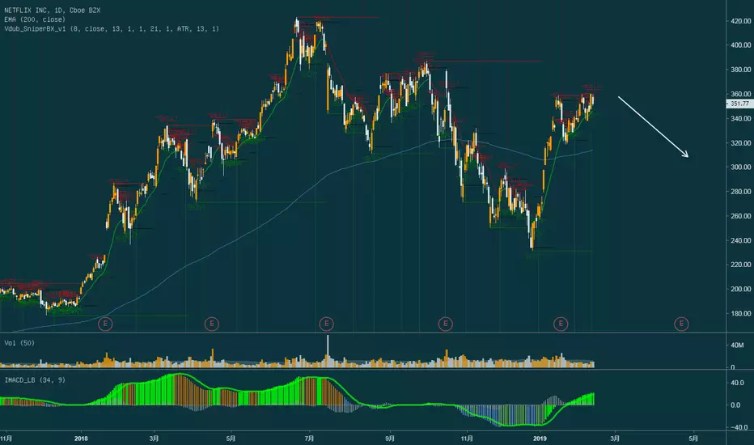The image size is (754, 445).
Task: Open the earnings marker below April 2018 candles
Action: tap(212, 324)
